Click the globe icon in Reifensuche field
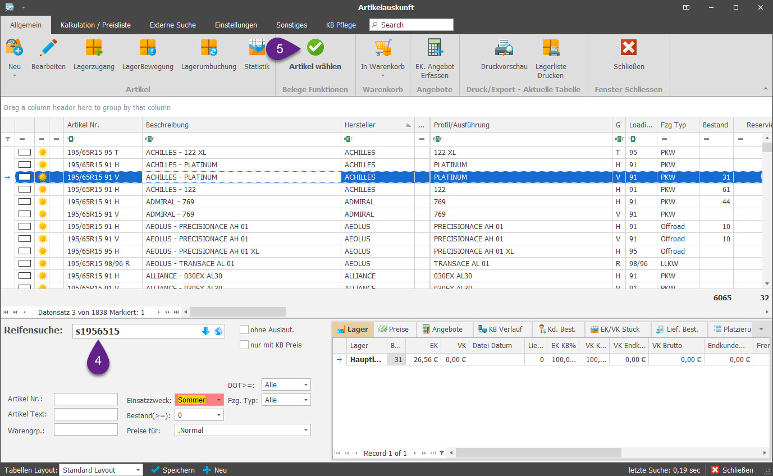This screenshot has height=476, width=773. pos(218,332)
